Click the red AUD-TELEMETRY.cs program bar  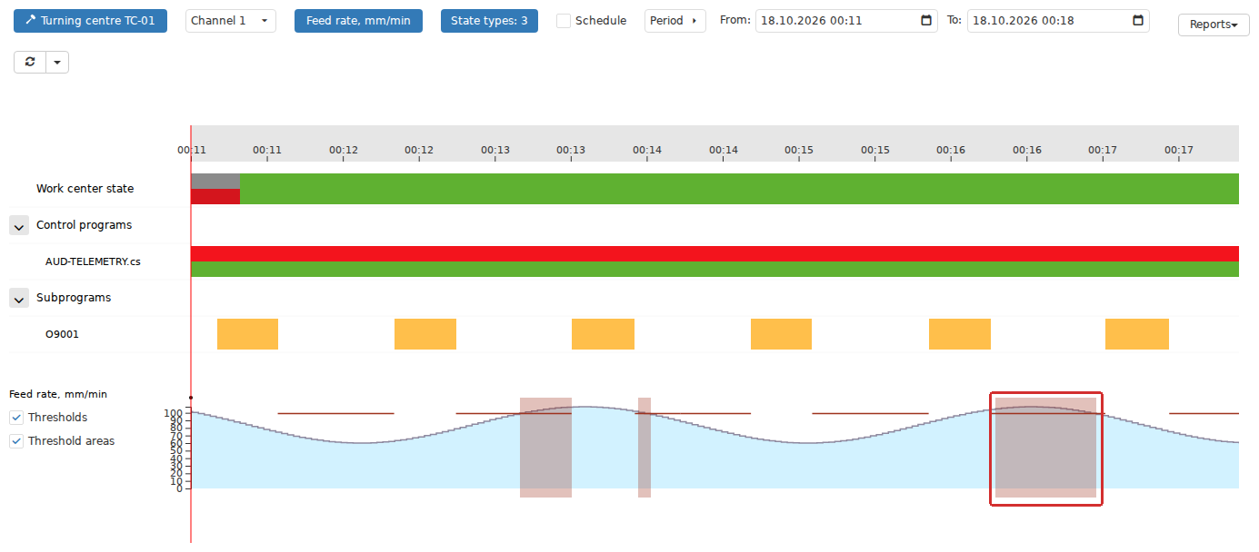(714, 253)
